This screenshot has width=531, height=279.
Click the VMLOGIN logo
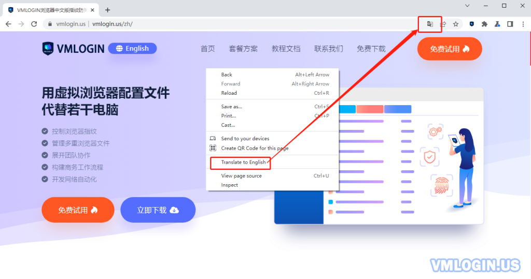point(73,49)
